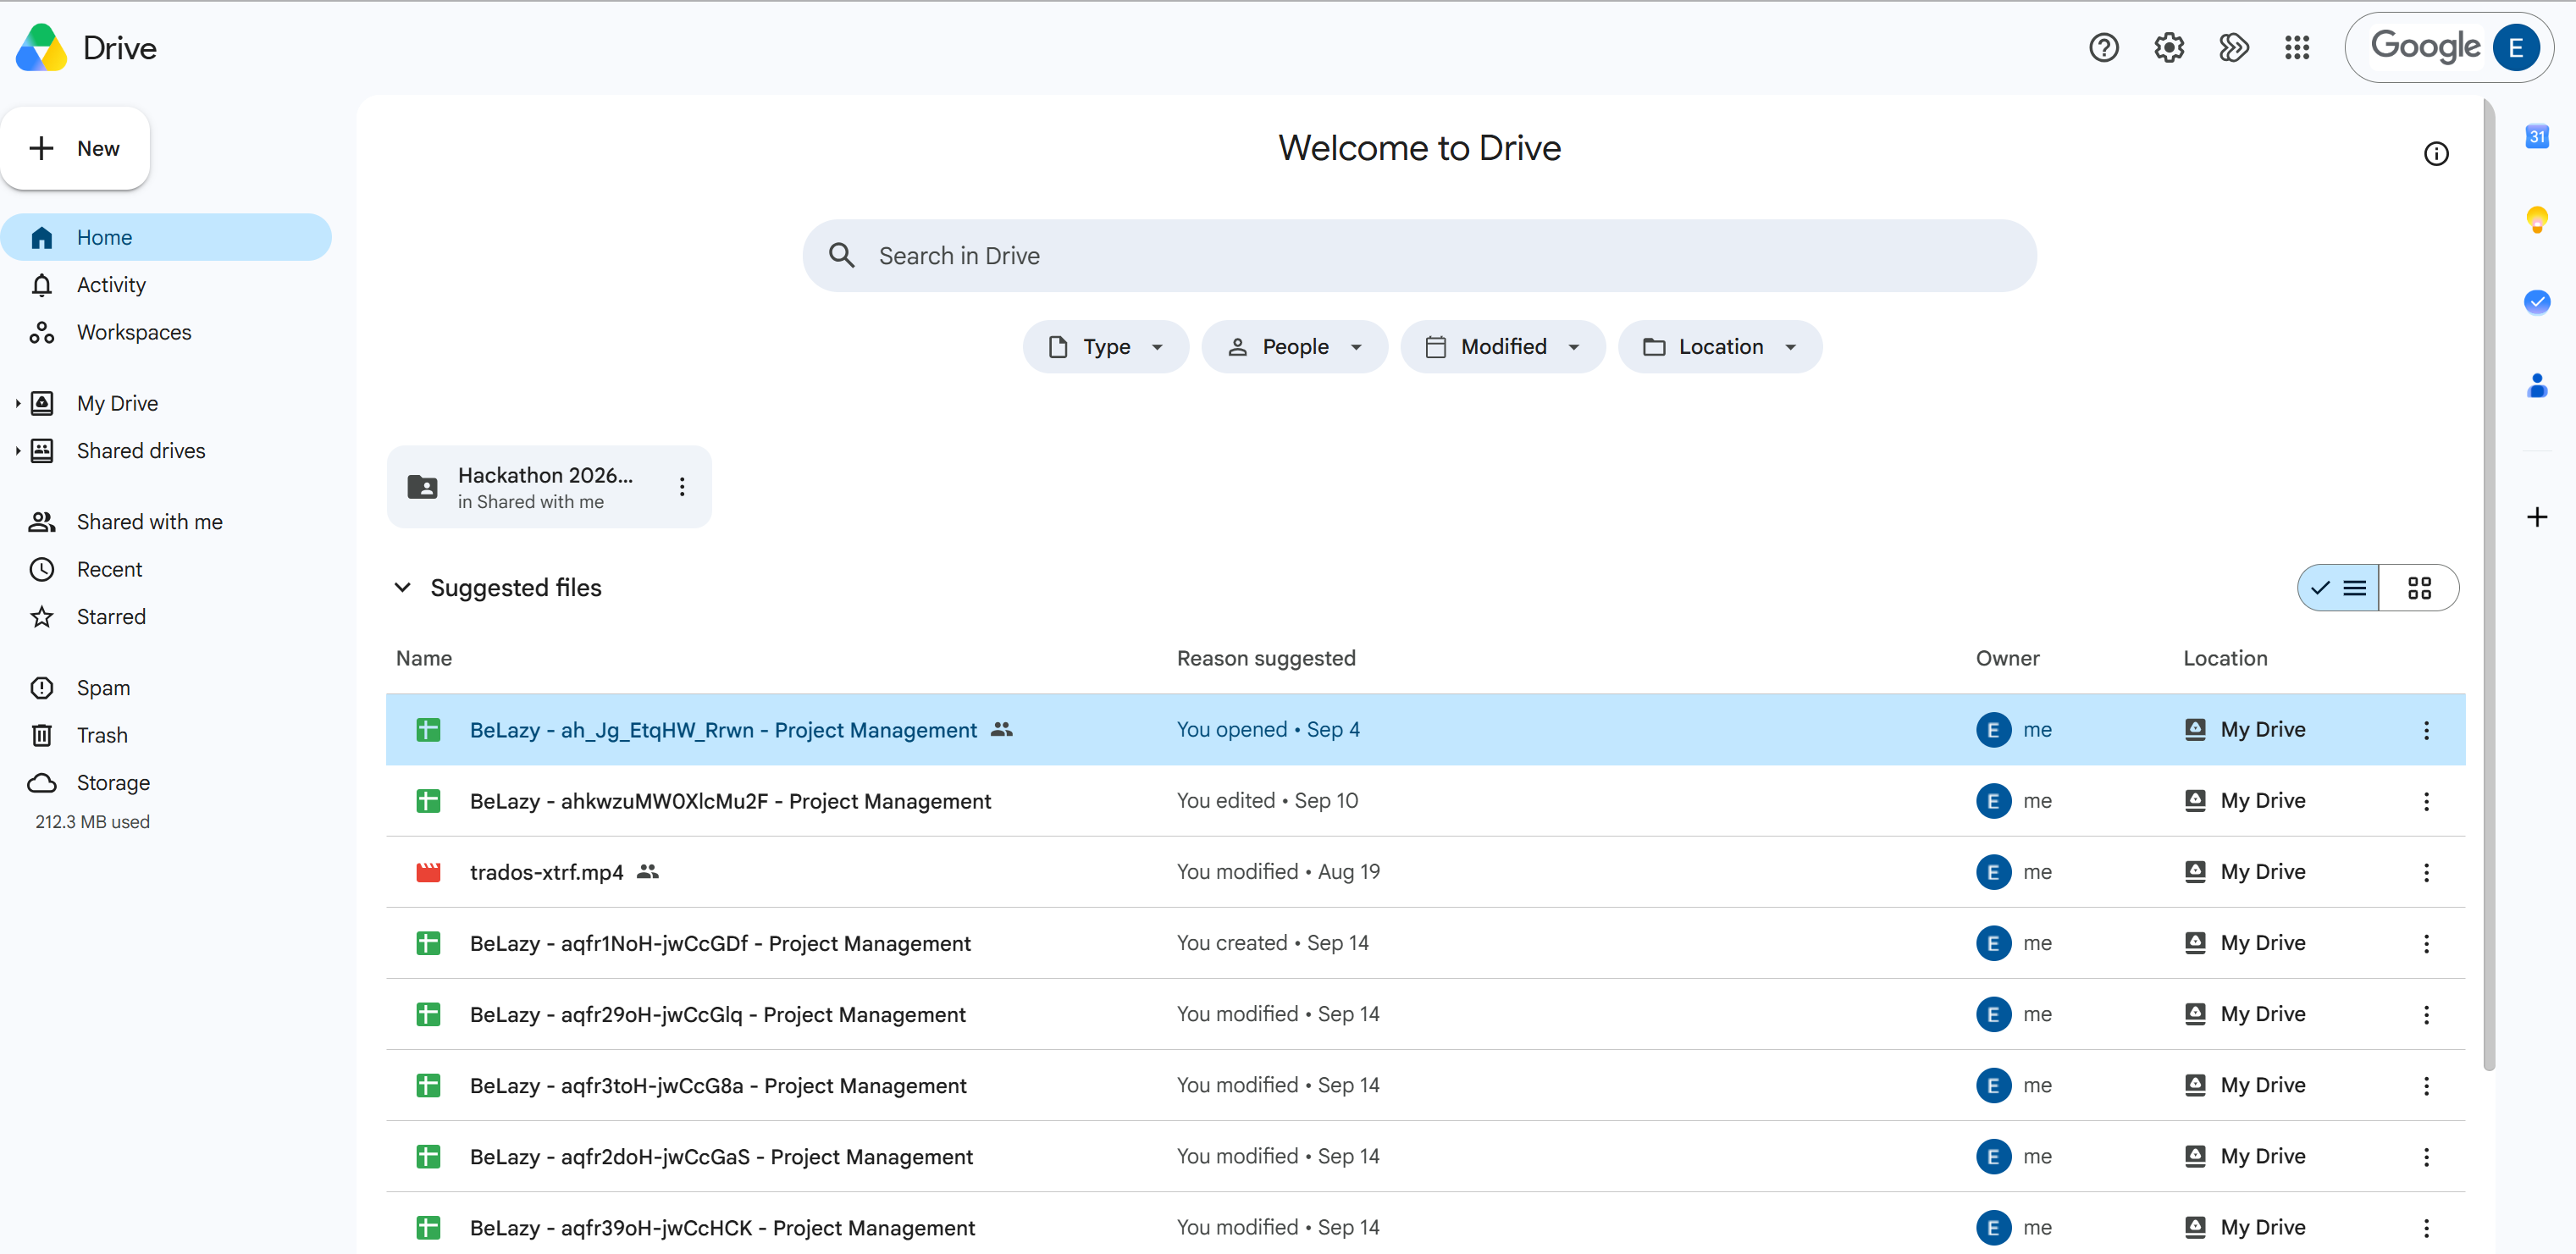Click the New button
Viewport: 2576px width, 1254px height.
[x=75, y=148]
